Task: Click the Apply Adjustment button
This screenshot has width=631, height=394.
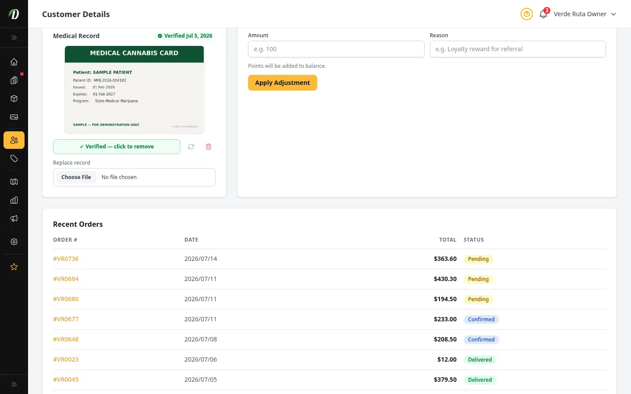Action: (x=283, y=83)
